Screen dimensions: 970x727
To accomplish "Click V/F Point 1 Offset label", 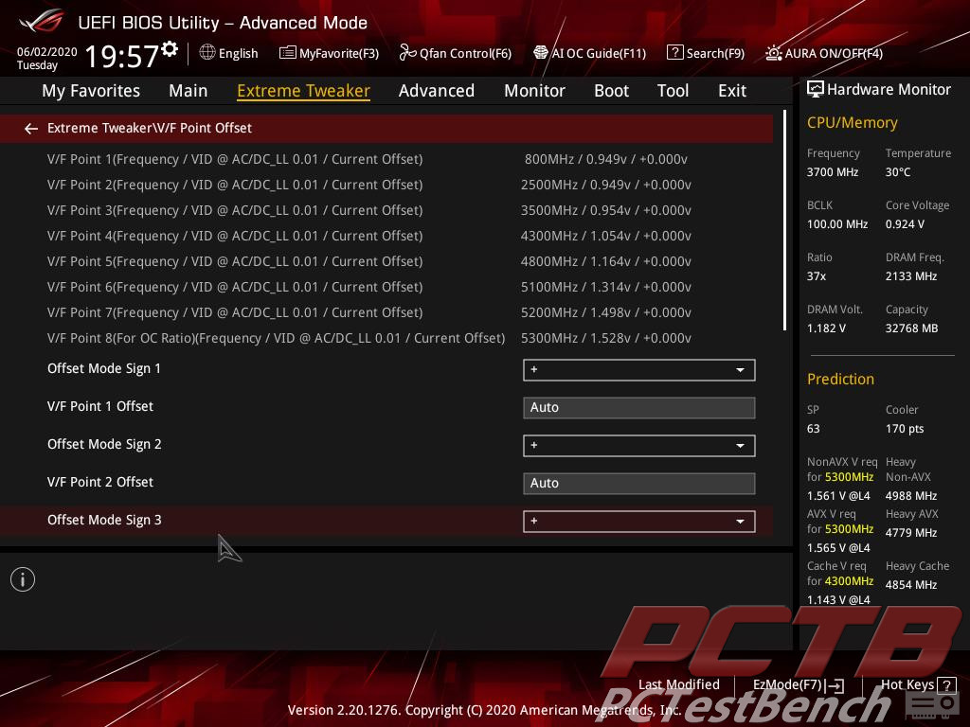I will click(x=100, y=406).
